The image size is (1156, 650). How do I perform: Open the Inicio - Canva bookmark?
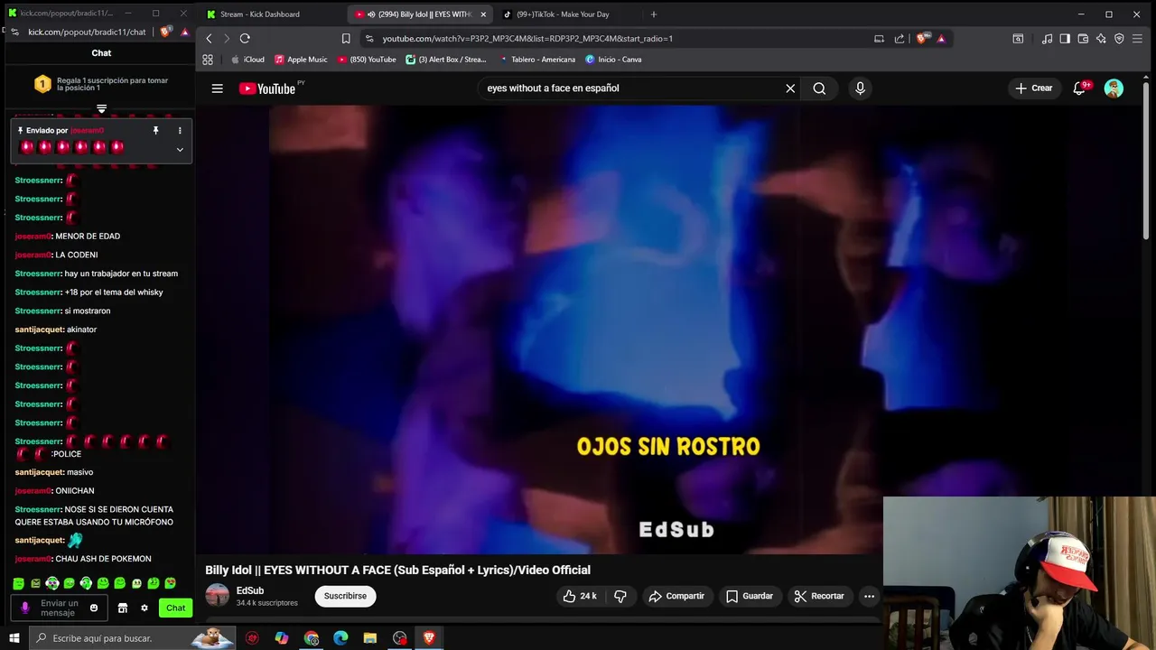click(x=613, y=60)
